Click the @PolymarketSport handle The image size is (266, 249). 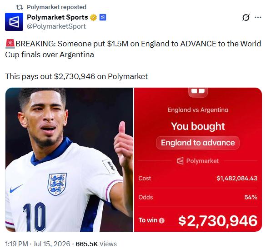(x=56, y=26)
